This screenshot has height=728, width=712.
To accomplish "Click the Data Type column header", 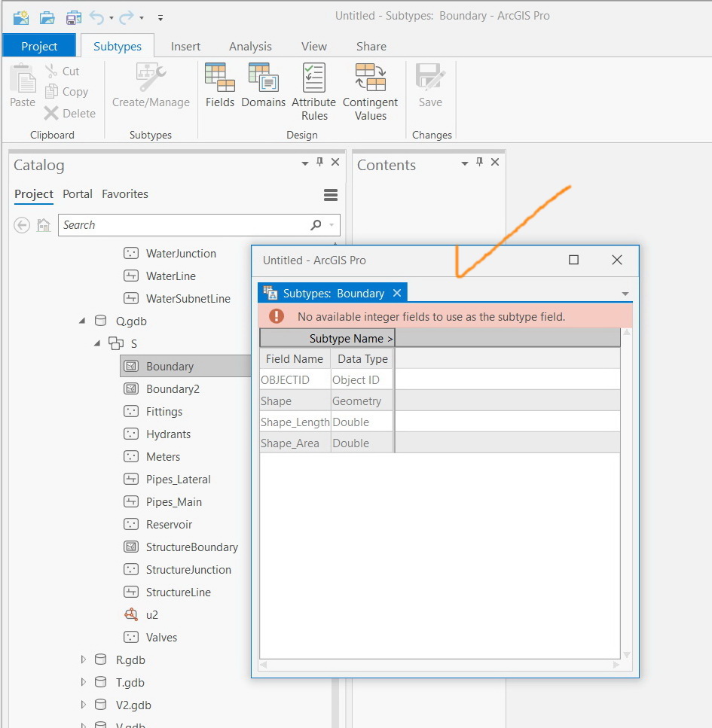I will point(362,359).
